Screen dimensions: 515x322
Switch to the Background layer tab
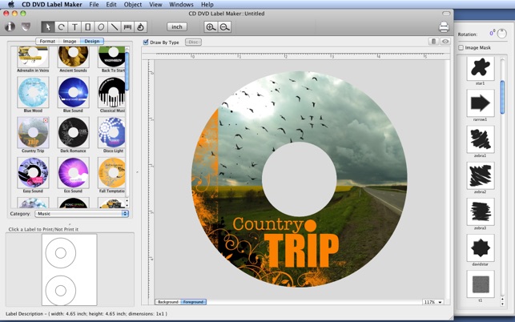coord(168,302)
